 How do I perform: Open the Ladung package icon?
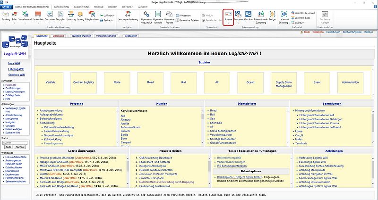pos(80,15)
